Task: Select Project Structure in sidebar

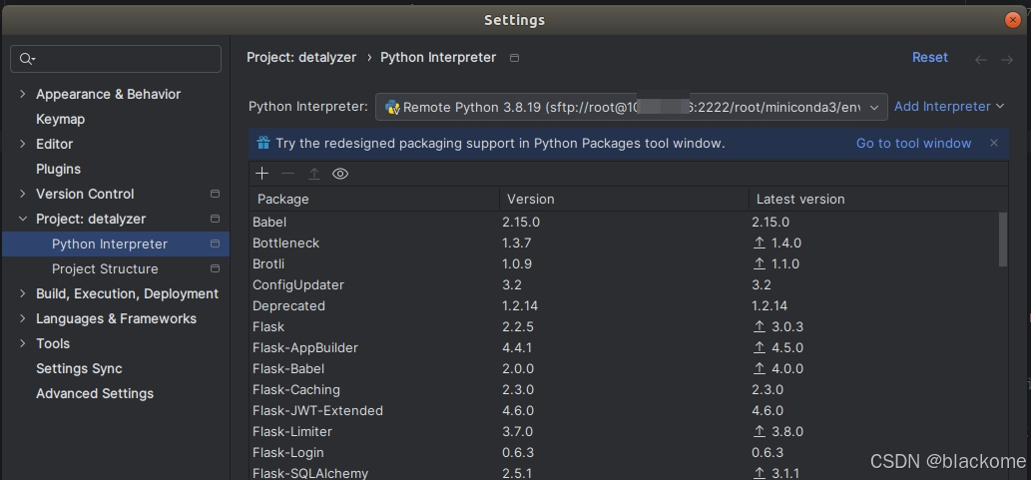Action: coord(115,268)
